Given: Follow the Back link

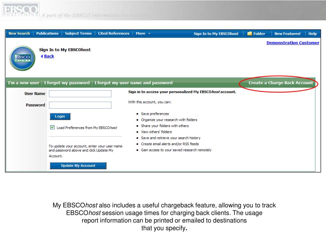Looking at the screenshot, I should [x=49, y=56].
